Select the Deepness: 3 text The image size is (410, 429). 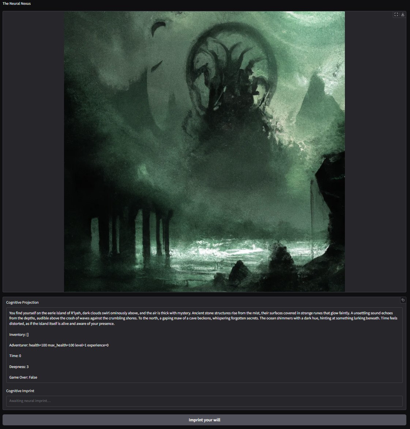click(x=19, y=367)
